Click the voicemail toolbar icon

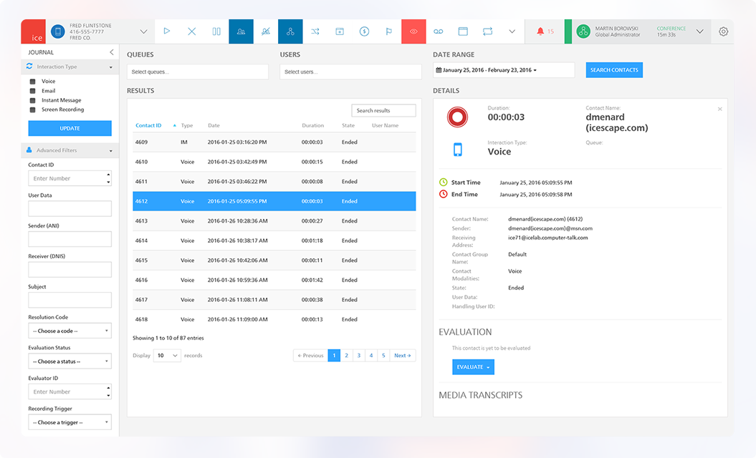439,31
